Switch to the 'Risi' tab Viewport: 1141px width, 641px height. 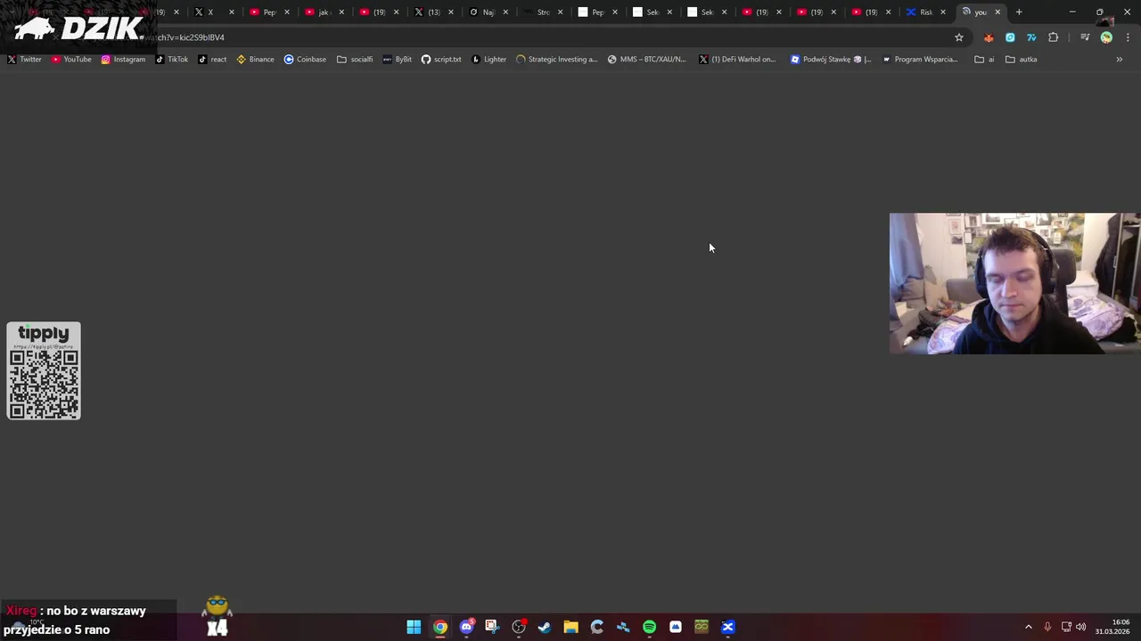tap(922, 12)
